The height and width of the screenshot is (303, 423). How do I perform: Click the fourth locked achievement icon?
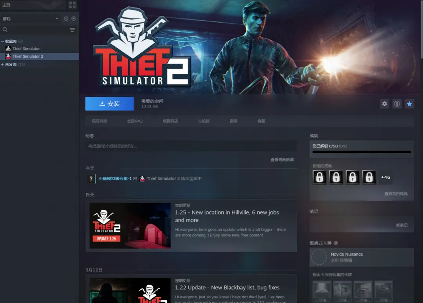(369, 178)
